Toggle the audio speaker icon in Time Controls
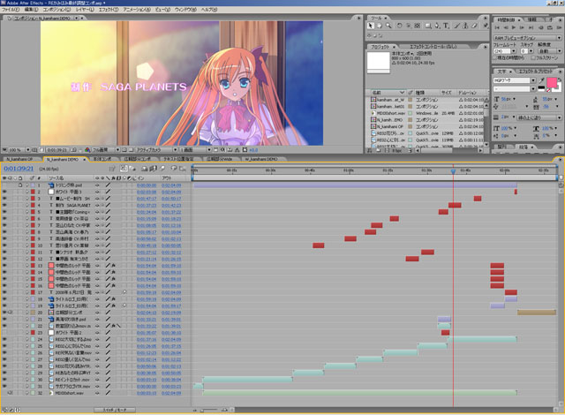 point(541,27)
